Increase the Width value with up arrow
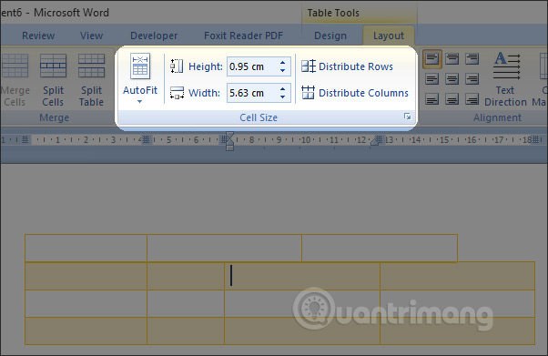Screen dimensions: 548x356 (x=283, y=89)
